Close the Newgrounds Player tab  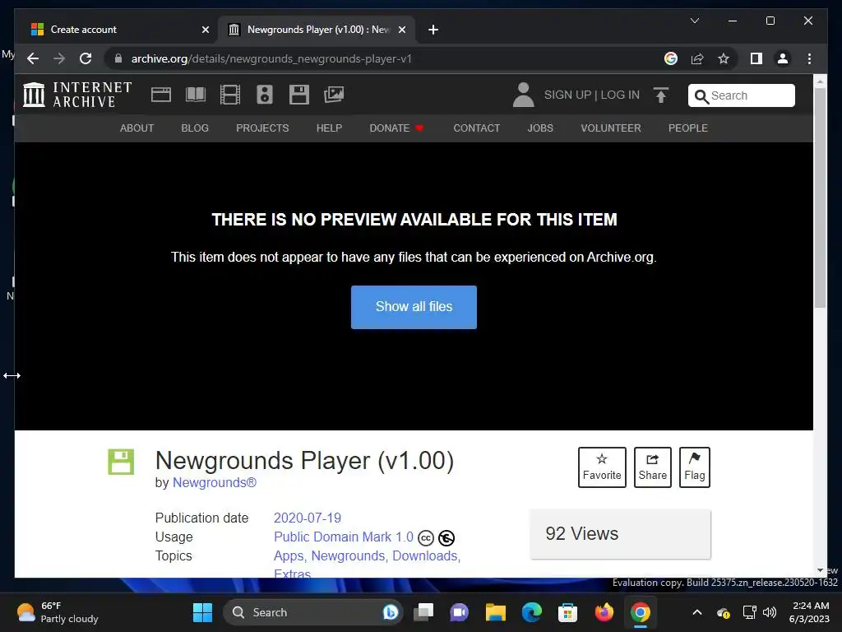coord(401,30)
